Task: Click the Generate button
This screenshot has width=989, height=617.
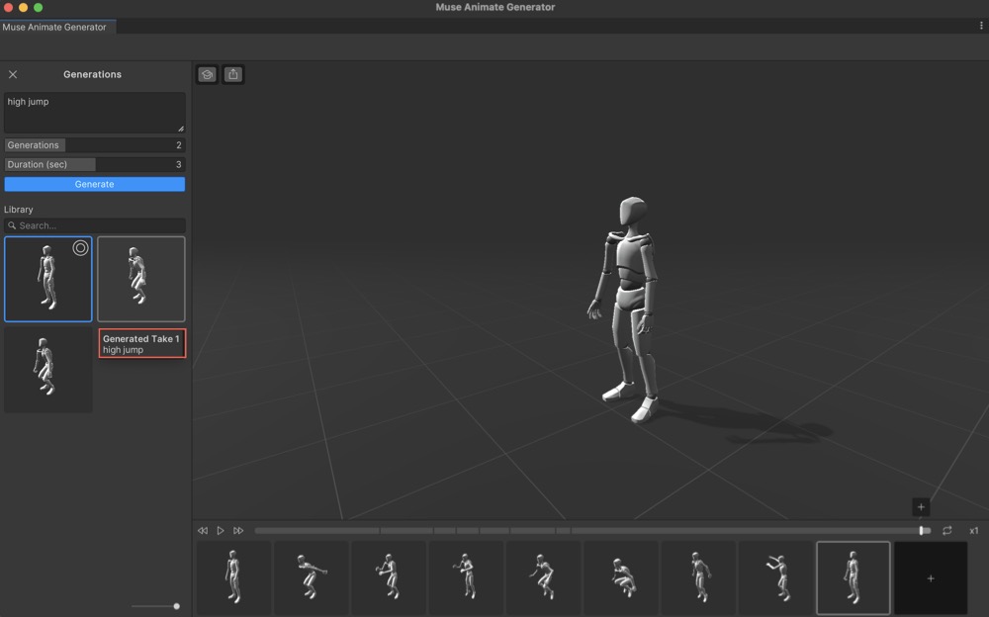Action: pos(95,184)
